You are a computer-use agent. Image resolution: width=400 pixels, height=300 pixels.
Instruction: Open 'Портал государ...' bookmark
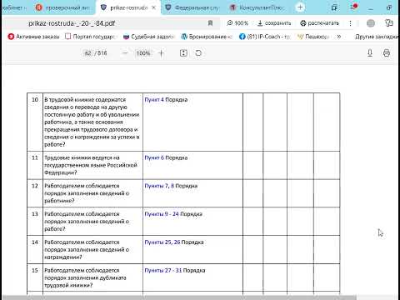(91, 37)
